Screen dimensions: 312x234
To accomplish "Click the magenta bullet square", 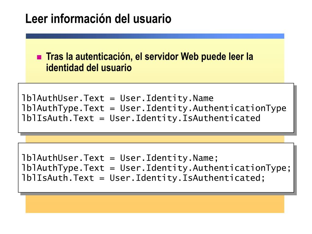I will pos(39,57).
